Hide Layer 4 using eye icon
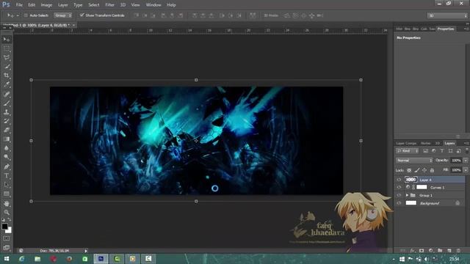Image resolution: width=470 pixels, height=264 pixels. [x=399, y=180]
